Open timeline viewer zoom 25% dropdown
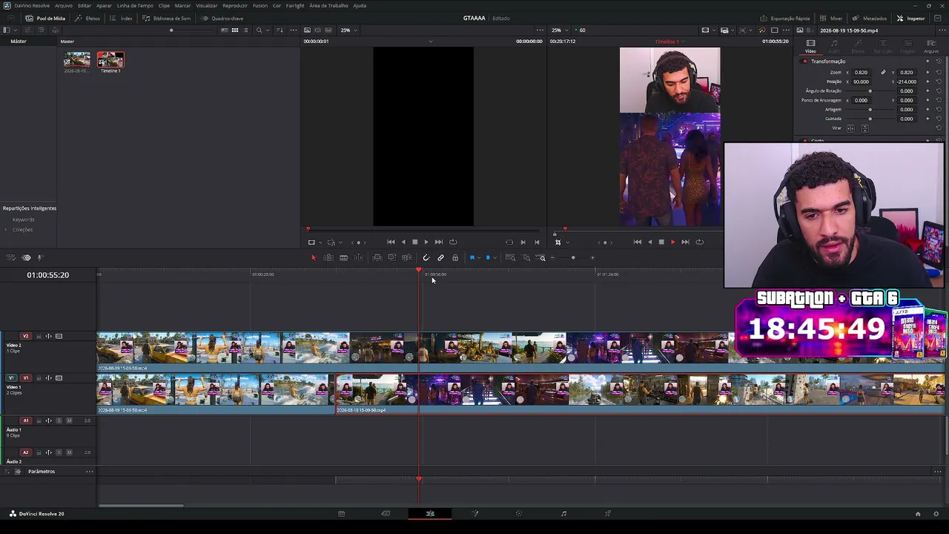This screenshot has width=949, height=534. (x=558, y=30)
